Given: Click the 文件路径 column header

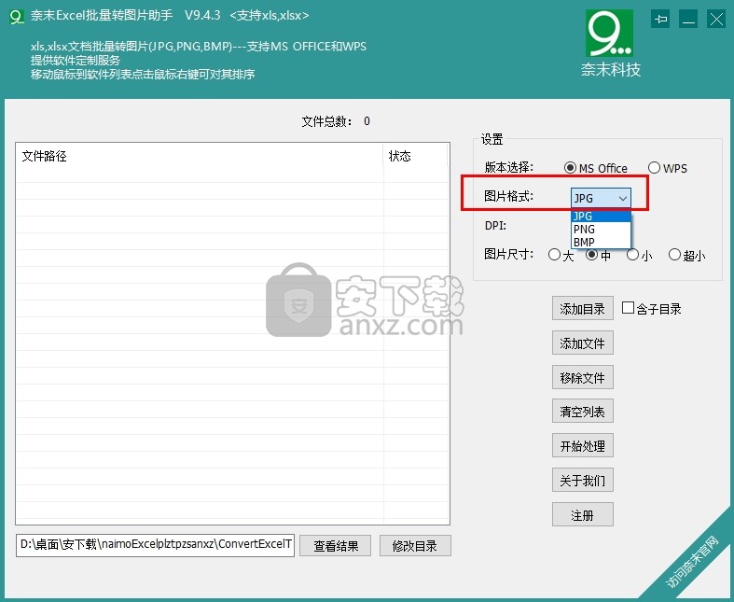Looking at the screenshot, I should [200, 156].
